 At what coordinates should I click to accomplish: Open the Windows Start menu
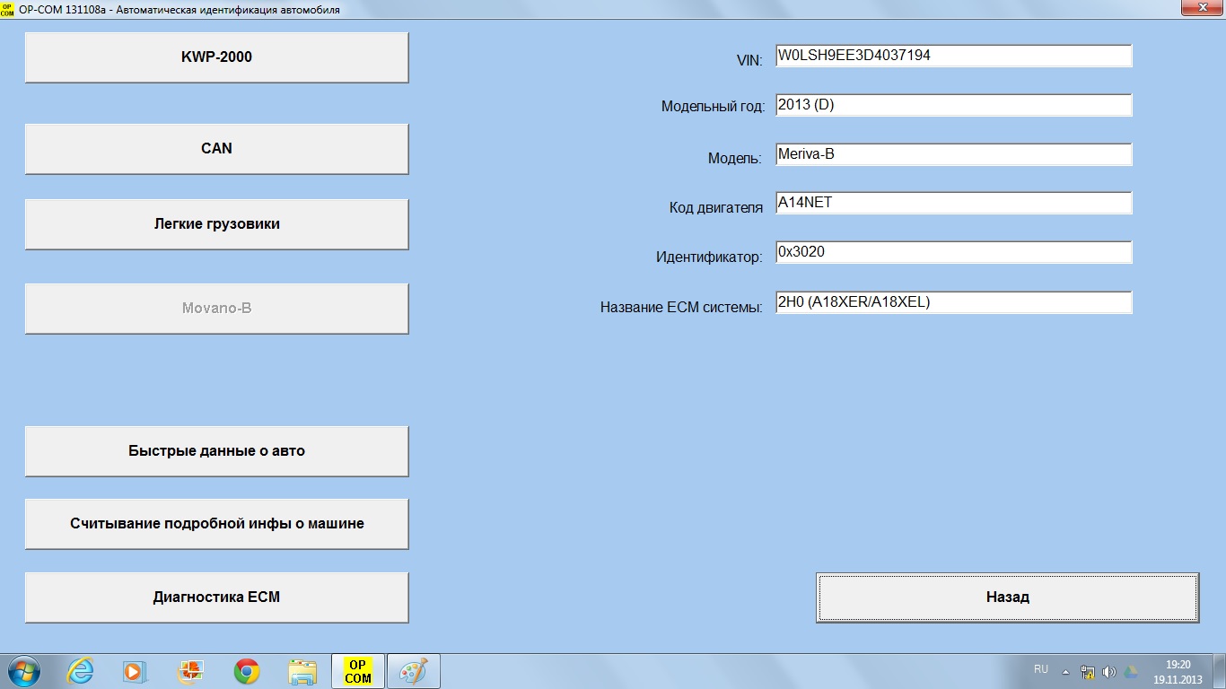pyautogui.click(x=25, y=671)
